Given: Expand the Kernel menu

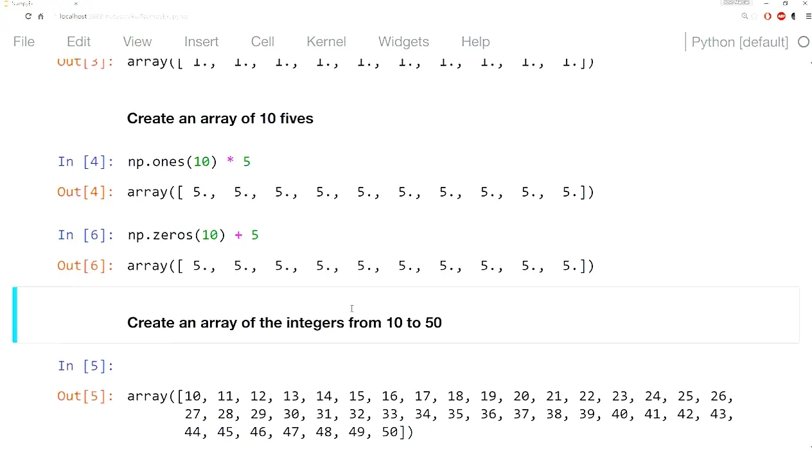Looking at the screenshot, I should click(326, 42).
